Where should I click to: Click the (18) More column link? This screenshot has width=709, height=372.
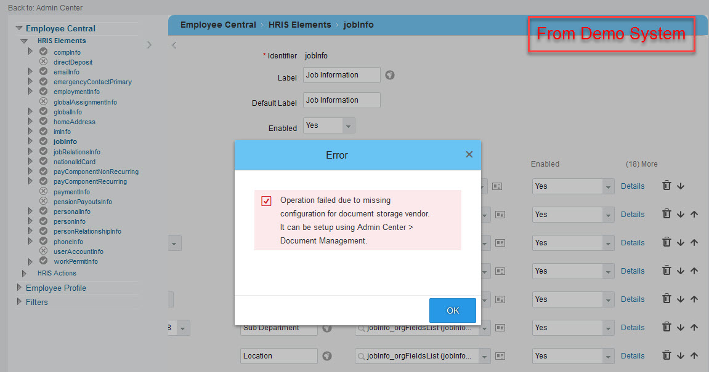[x=641, y=164]
